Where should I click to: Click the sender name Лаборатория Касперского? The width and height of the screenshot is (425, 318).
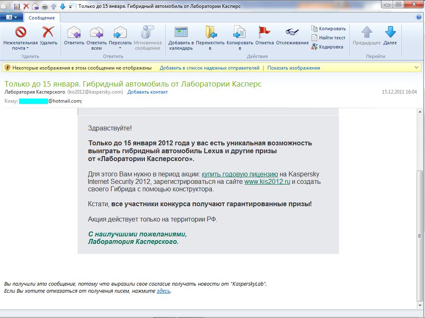(35, 92)
